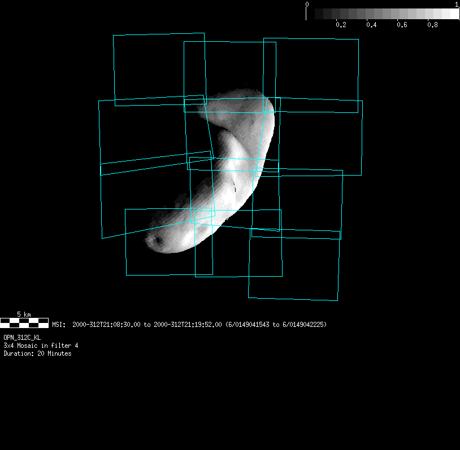Click the "Duration: 20 Minutes" text
Screen dimensions: 460x450
tap(37, 353)
